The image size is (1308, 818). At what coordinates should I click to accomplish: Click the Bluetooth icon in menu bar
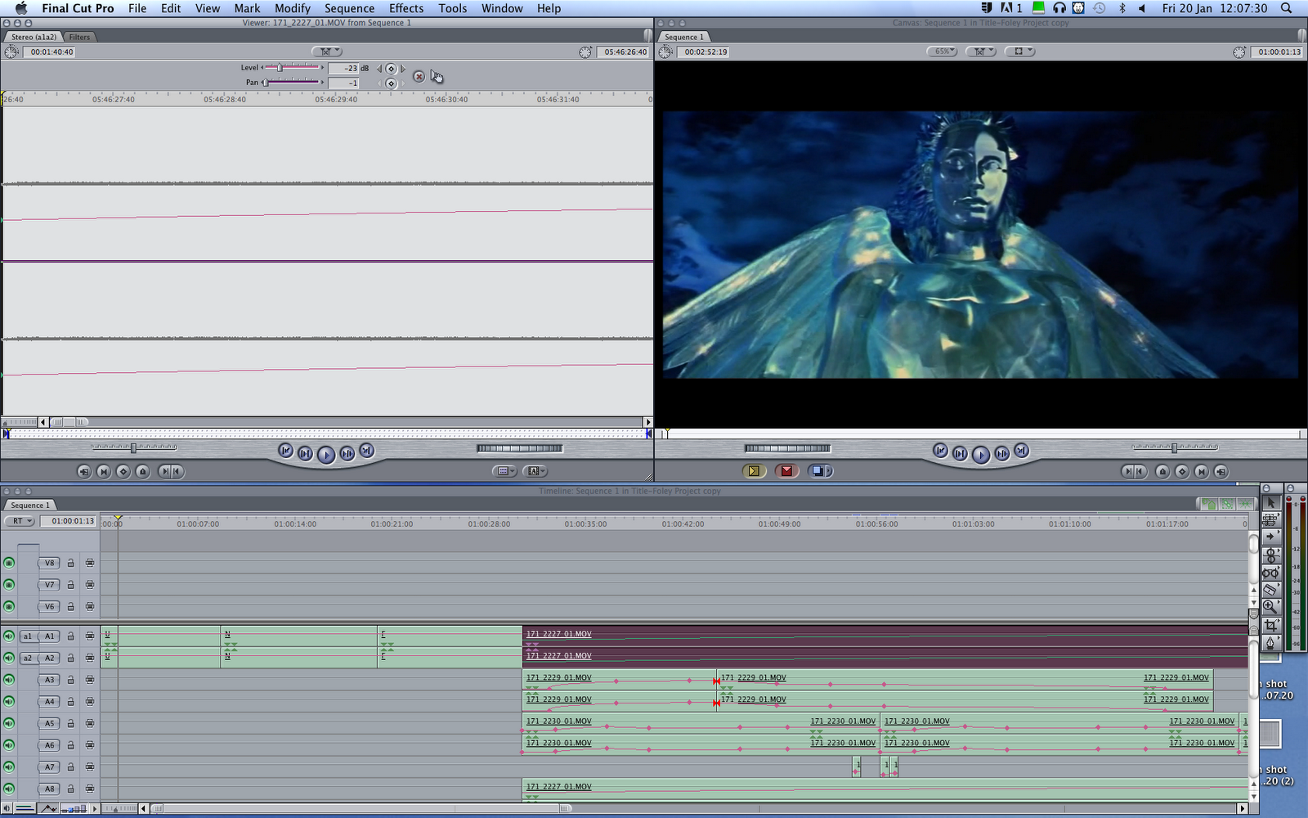coord(1122,8)
